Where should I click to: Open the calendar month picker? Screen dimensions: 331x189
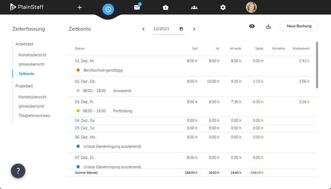click(x=181, y=29)
